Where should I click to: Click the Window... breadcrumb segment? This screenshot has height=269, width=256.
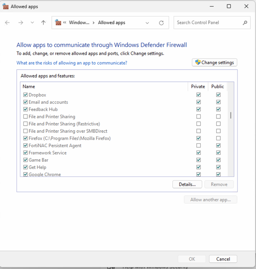tap(79, 23)
